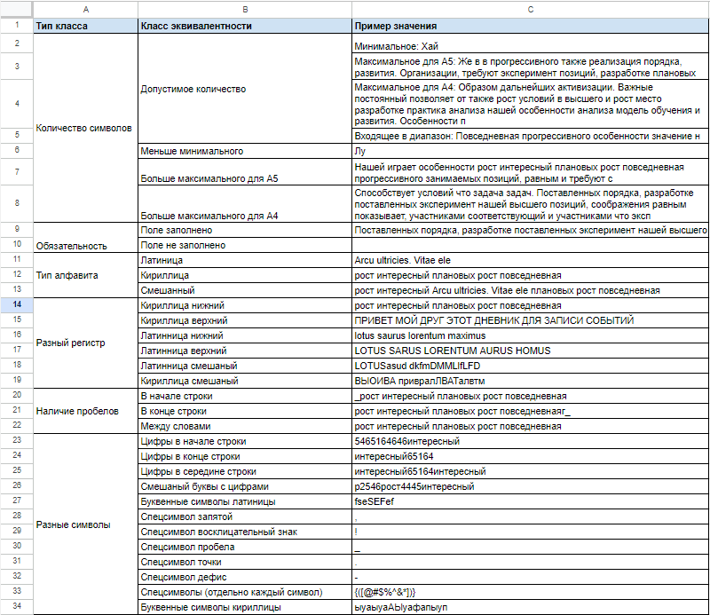The width and height of the screenshot is (710, 615).
Task: Select the 'Меньше минимального' cell
Action: click(245, 151)
